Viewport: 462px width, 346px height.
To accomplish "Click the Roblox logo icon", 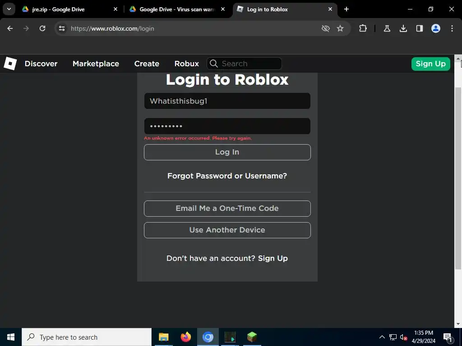I will click(10, 64).
